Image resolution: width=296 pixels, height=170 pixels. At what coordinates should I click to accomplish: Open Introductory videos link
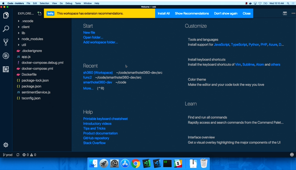97,123
